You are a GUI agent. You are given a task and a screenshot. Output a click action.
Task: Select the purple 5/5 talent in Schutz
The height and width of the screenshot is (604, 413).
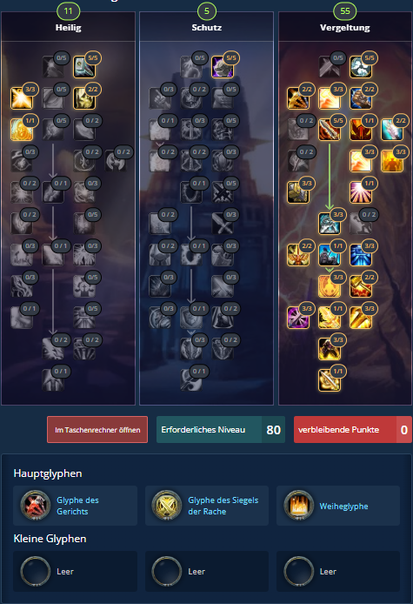tap(223, 67)
